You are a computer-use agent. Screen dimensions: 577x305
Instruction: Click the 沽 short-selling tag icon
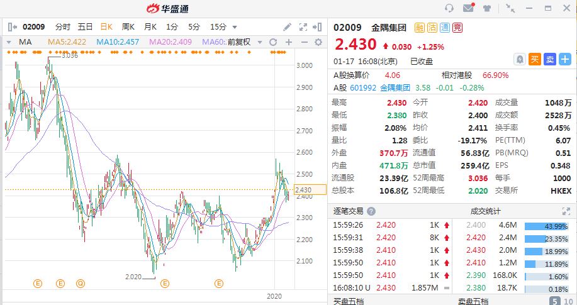(432, 28)
